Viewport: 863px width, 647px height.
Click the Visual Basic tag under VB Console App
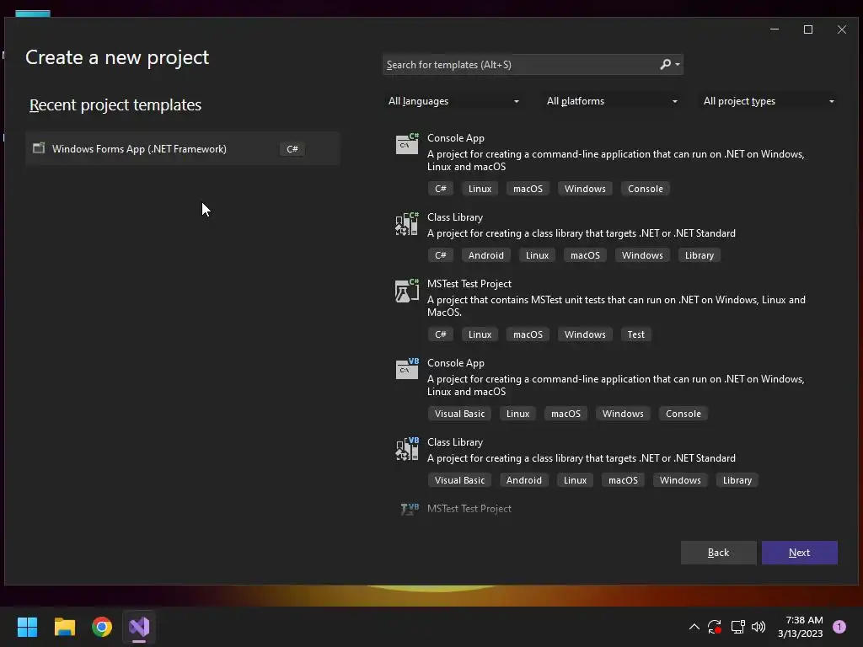[x=459, y=414]
